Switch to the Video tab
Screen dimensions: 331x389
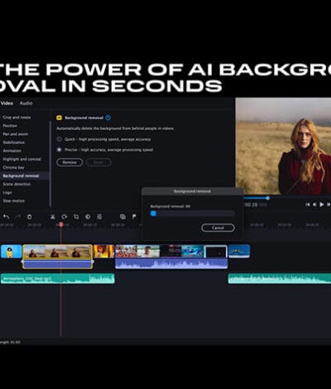pos(7,103)
